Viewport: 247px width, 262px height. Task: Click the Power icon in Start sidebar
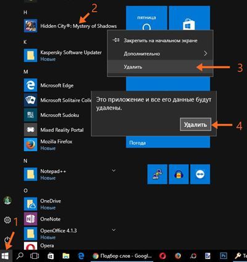7,240
